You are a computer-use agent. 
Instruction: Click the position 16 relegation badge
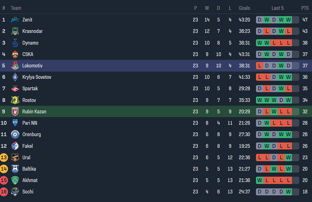coord(4,192)
